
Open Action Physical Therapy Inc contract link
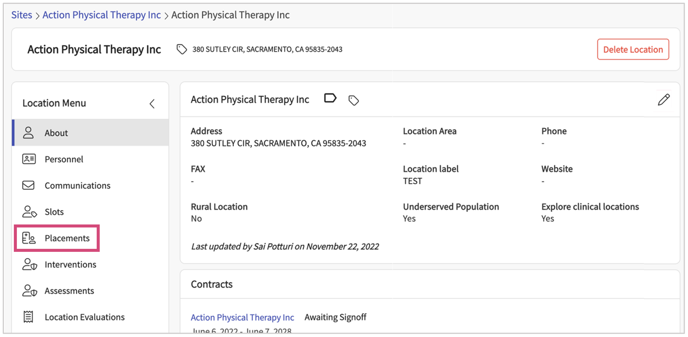(242, 317)
